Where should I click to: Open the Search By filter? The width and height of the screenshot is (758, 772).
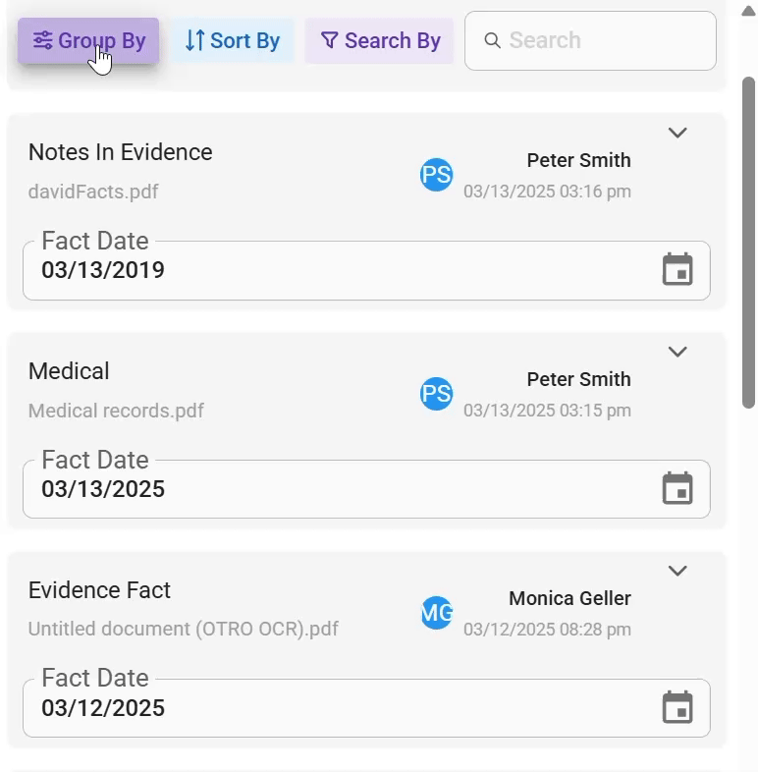[379, 41]
